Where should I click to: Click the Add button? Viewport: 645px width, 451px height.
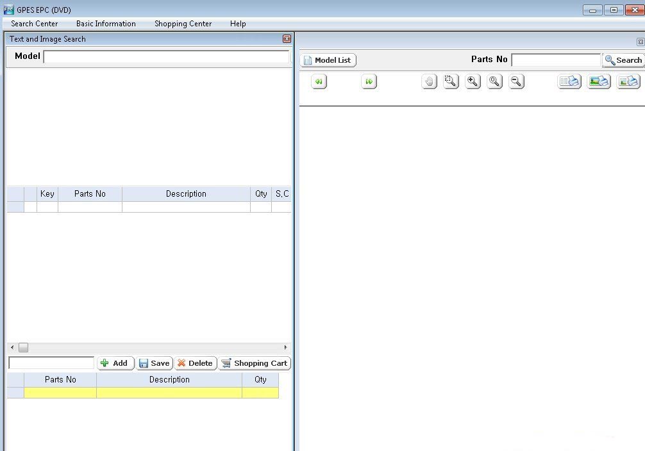coord(115,363)
